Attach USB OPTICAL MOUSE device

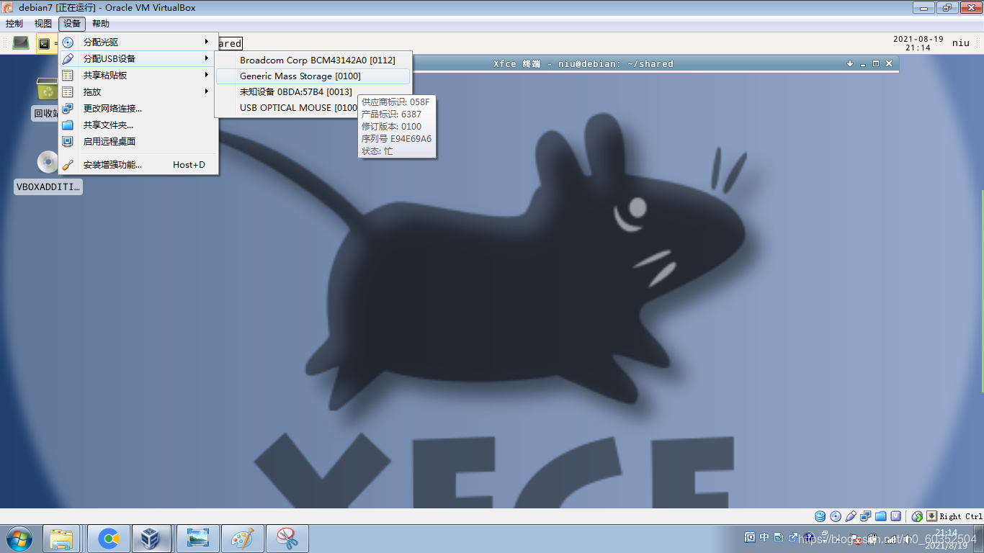pos(288,107)
